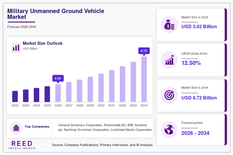The height and width of the screenshot is (155, 233).
Task: Click the bar for 2032
Action: [122, 84]
